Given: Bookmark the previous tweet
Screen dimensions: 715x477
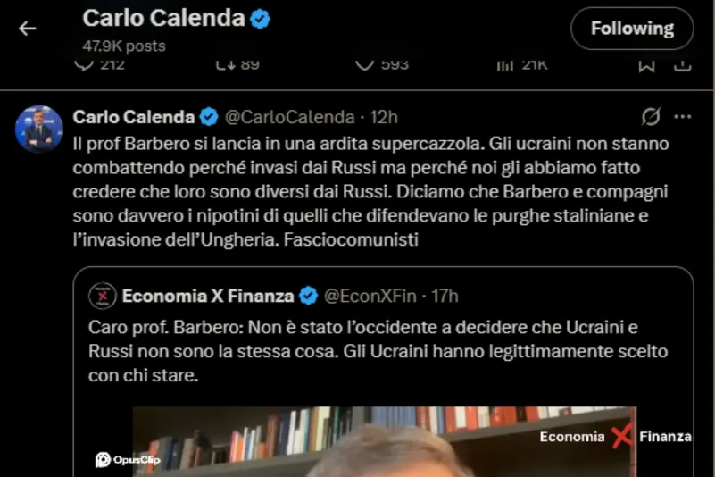Looking at the screenshot, I should [x=647, y=64].
